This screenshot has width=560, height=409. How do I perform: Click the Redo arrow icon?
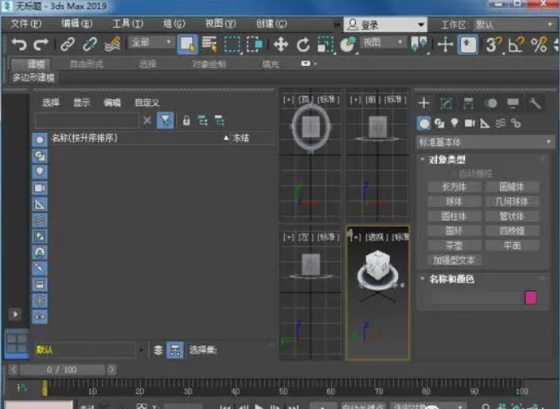tap(41, 44)
